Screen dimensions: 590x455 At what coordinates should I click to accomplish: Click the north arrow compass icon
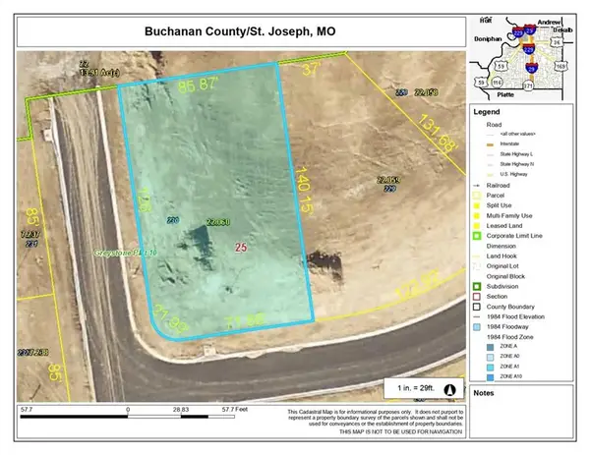point(450,388)
